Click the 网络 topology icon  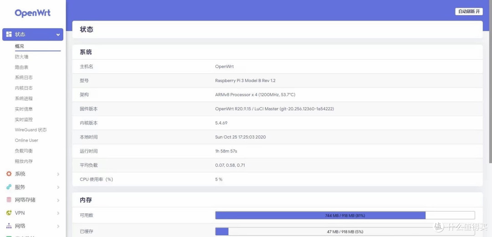pos(9,226)
